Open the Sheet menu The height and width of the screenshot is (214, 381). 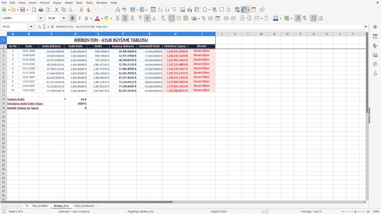click(x=69, y=3)
